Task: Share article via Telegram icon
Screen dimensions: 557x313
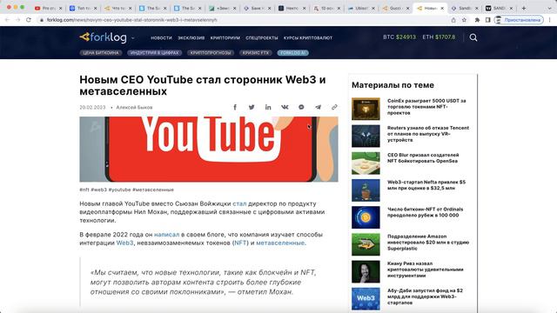Action: click(x=318, y=107)
